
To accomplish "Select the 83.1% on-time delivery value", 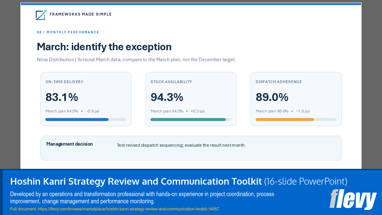I will [62, 97].
